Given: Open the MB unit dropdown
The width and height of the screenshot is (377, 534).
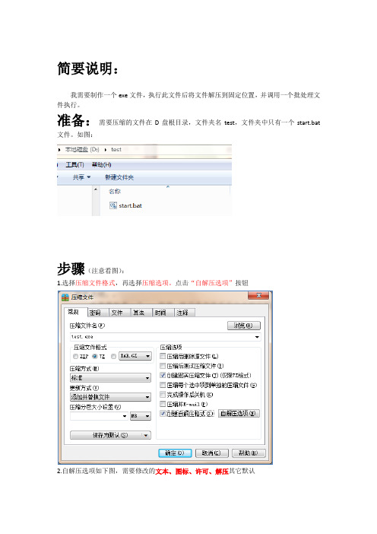Looking at the screenshot, I should (x=141, y=416).
